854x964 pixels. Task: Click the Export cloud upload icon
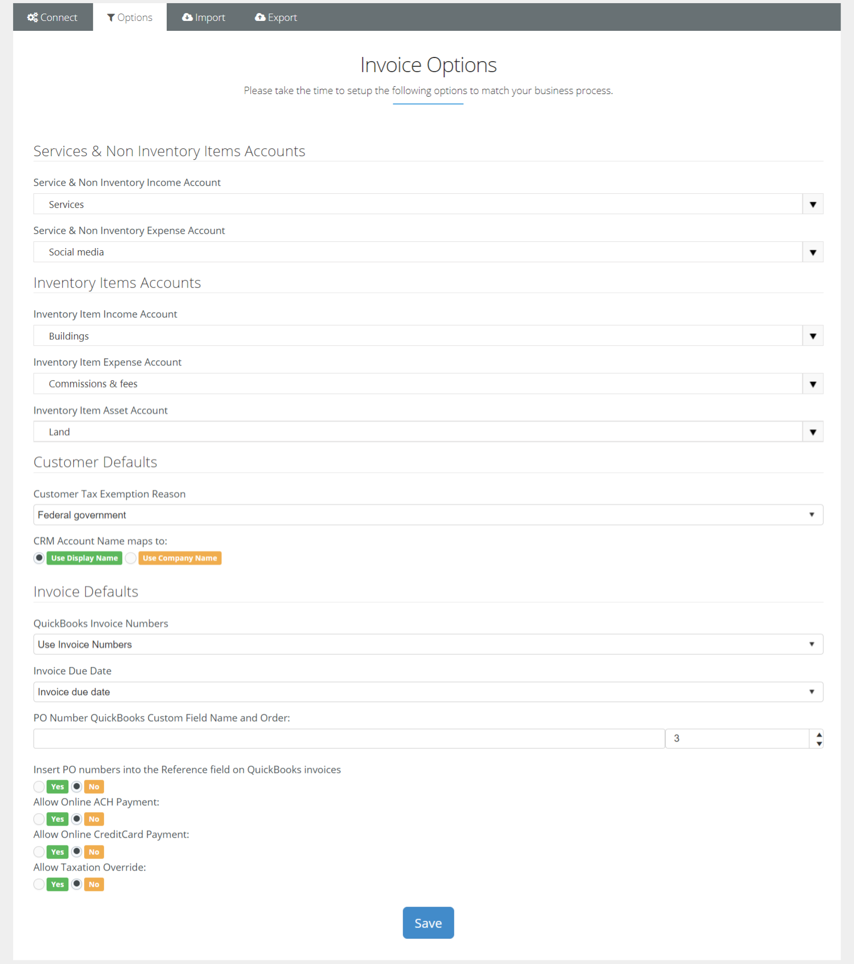tap(260, 17)
